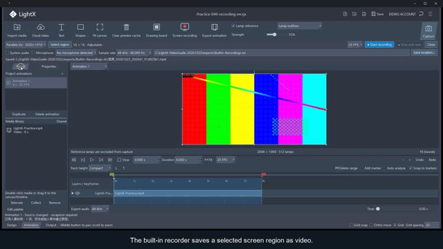Open the Cloud video tool
The height and width of the screenshot is (249, 443).
pos(40,30)
